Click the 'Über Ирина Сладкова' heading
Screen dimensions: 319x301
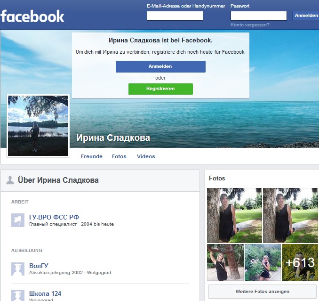58,180
